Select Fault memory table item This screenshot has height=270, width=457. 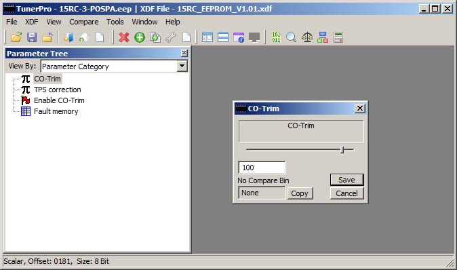click(x=56, y=111)
